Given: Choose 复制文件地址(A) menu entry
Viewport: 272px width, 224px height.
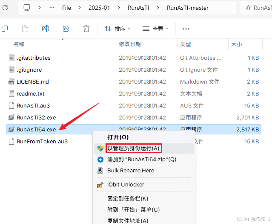Looking at the screenshot, I should pos(128,221).
